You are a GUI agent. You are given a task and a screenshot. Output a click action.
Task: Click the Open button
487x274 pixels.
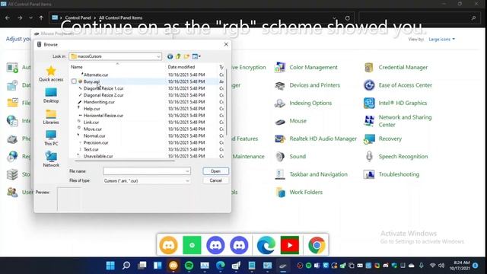(215, 171)
